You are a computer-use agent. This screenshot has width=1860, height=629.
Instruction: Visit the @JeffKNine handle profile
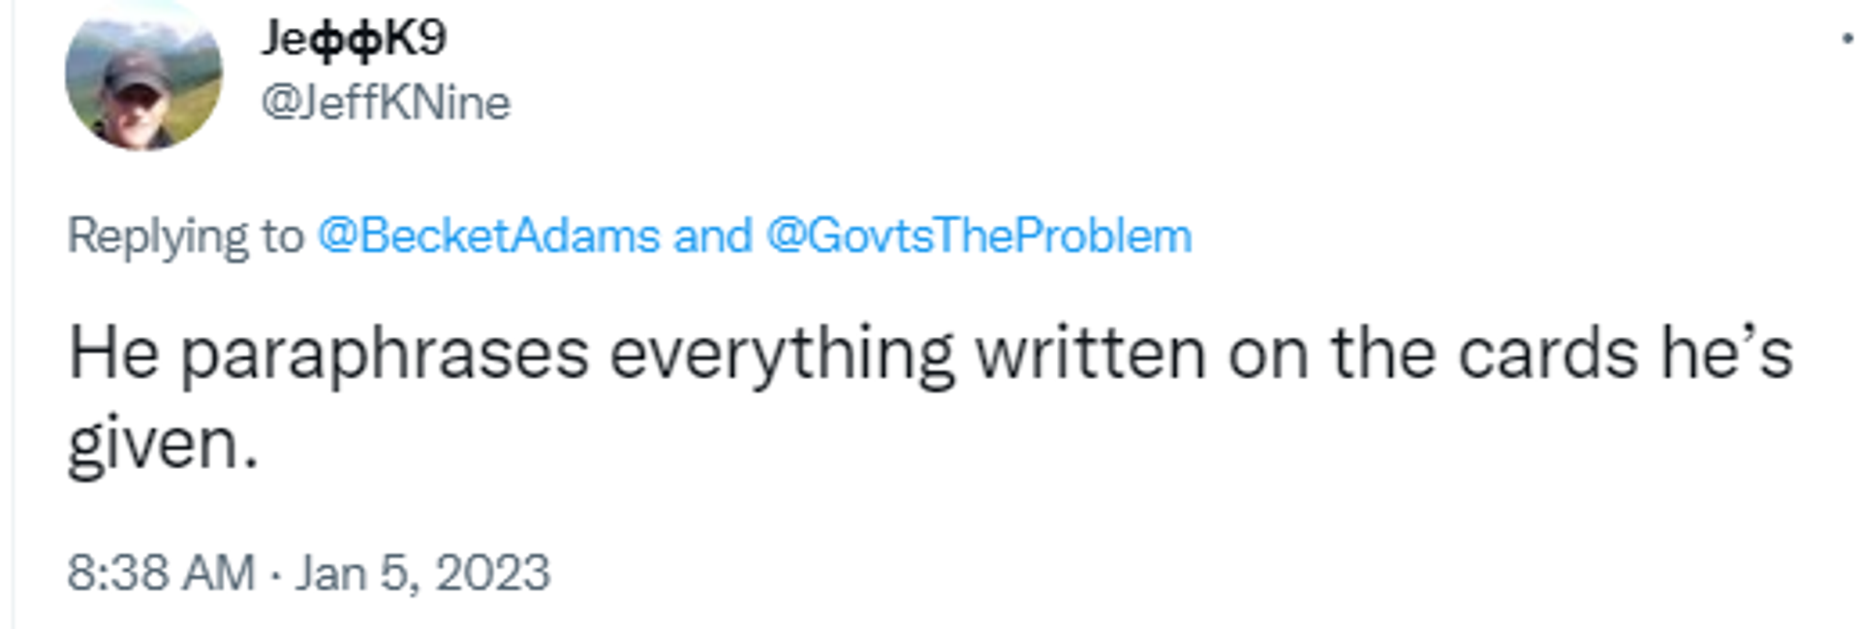pos(386,103)
